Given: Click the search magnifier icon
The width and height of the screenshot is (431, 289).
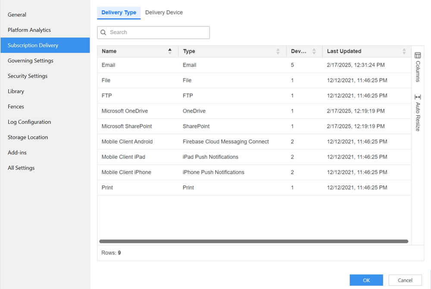Looking at the screenshot, I should [103, 32].
